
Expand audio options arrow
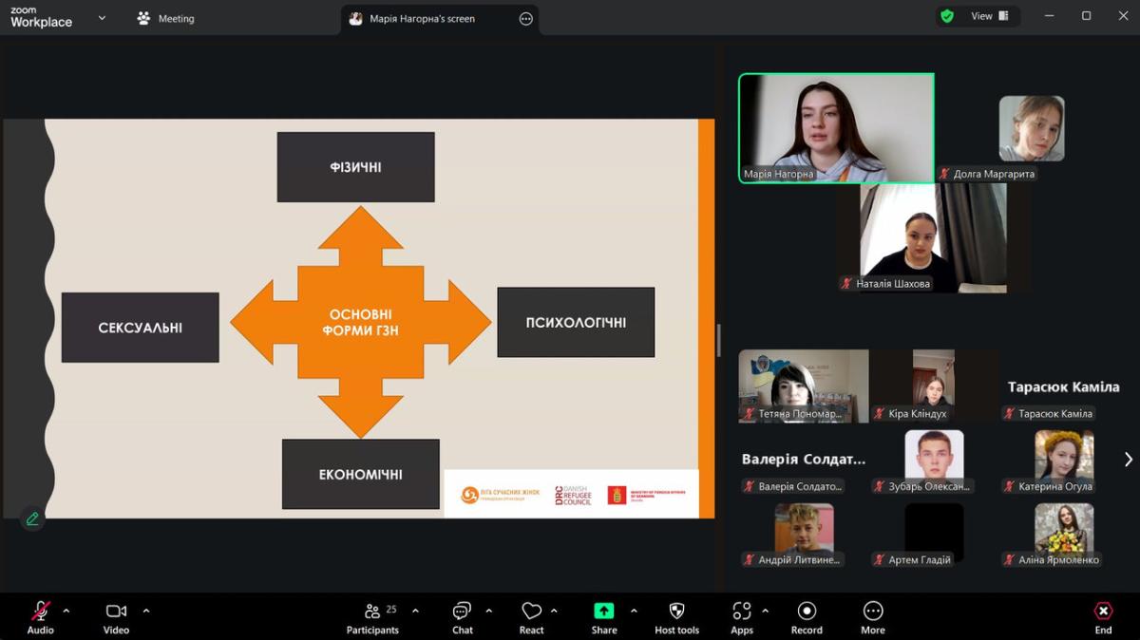coord(66,611)
